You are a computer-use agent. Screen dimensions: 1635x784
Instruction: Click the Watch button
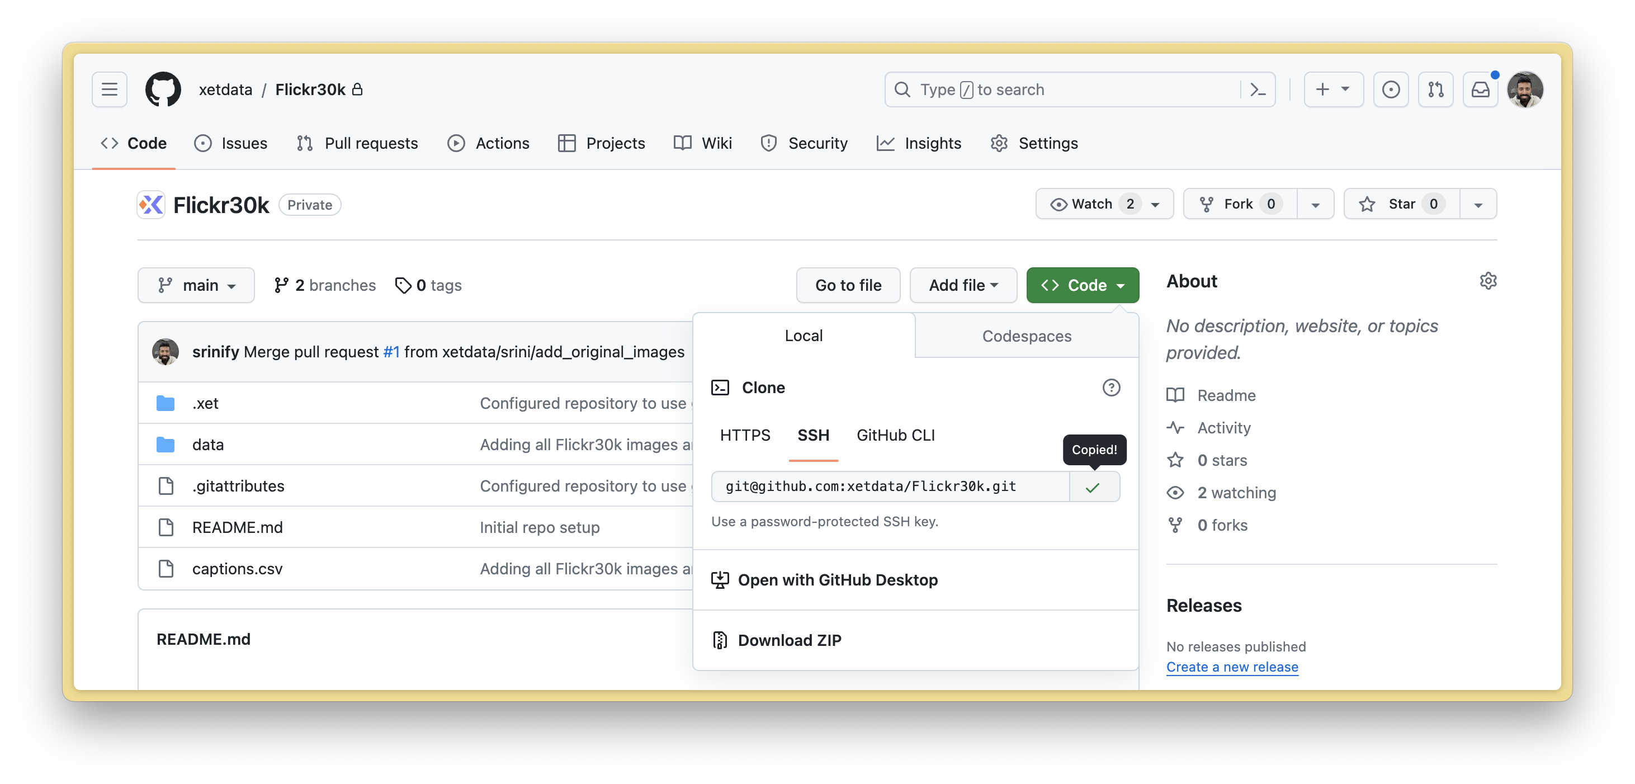[x=1091, y=204]
